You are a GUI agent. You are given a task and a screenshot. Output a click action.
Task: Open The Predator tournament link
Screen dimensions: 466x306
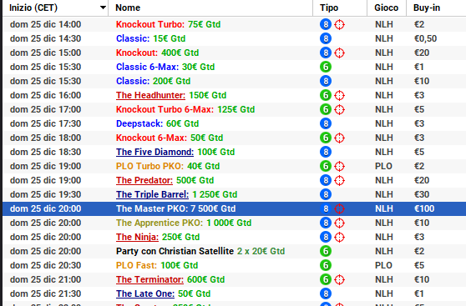pos(144,180)
